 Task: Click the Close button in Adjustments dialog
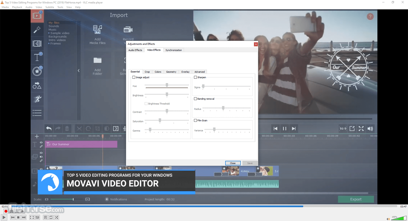[x=233, y=163]
